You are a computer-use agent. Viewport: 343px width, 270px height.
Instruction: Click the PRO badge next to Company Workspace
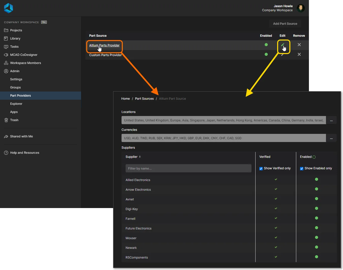44,22
